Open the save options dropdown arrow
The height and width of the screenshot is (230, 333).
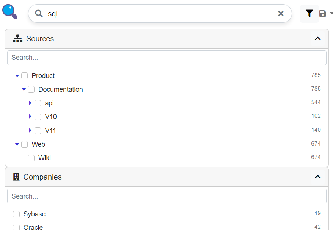[330, 13]
